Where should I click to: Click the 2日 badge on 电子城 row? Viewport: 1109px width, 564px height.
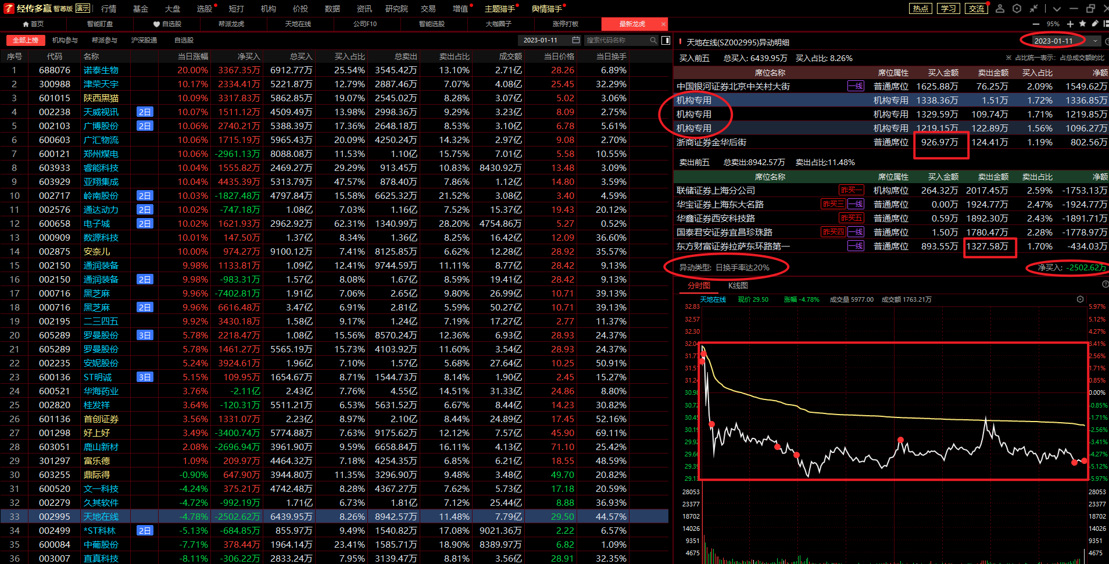(145, 223)
